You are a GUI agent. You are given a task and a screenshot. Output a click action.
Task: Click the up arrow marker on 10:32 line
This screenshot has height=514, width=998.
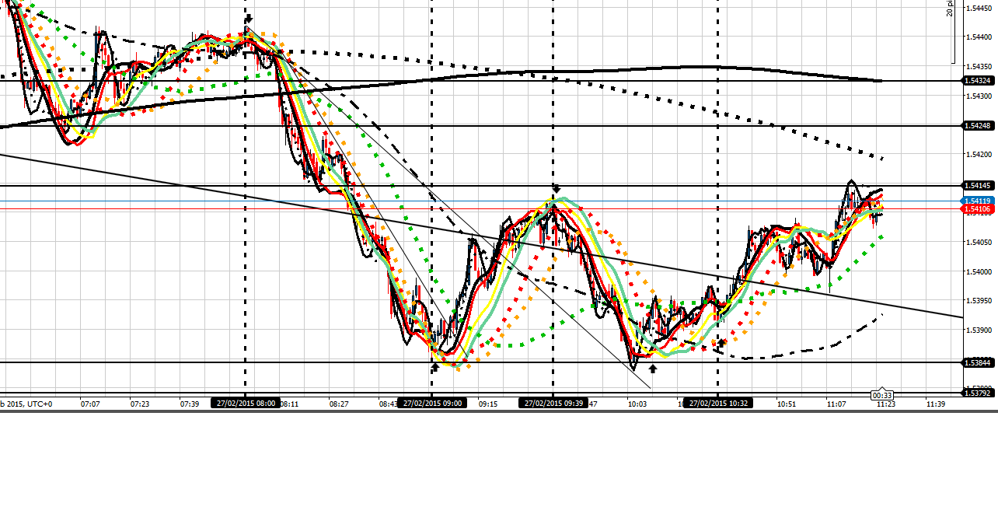click(x=721, y=342)
